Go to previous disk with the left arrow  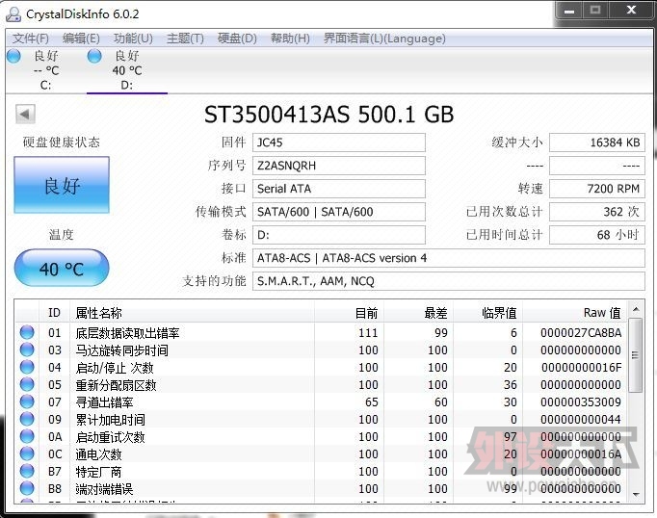25,114
